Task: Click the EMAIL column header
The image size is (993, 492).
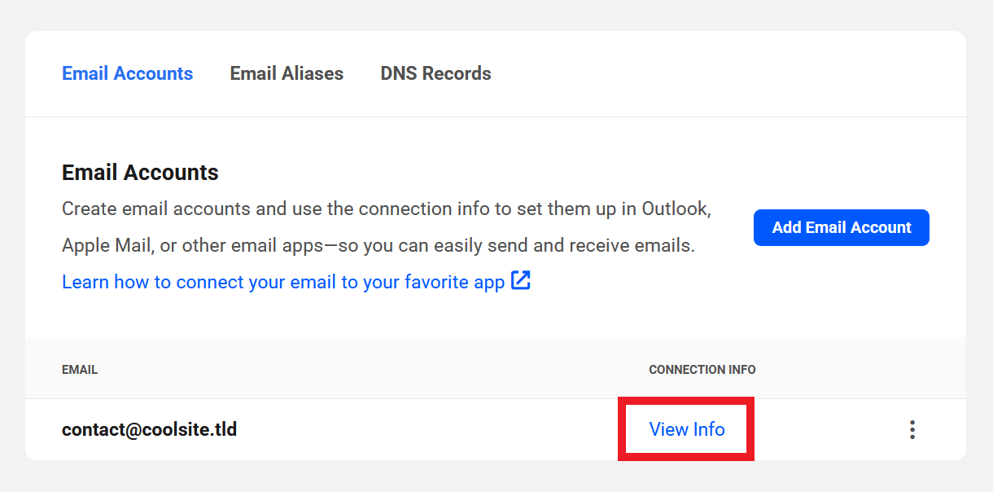Action: click(x=80, y=370)
